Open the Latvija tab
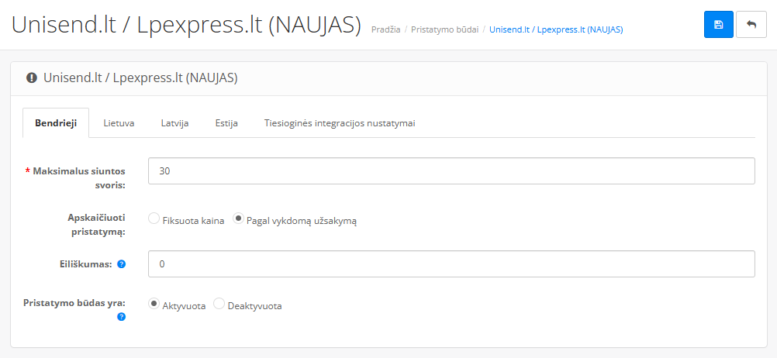 click(x=174, y=123)
